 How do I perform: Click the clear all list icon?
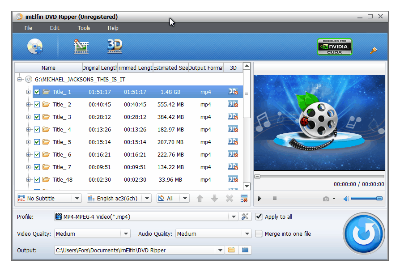[244, 198]
